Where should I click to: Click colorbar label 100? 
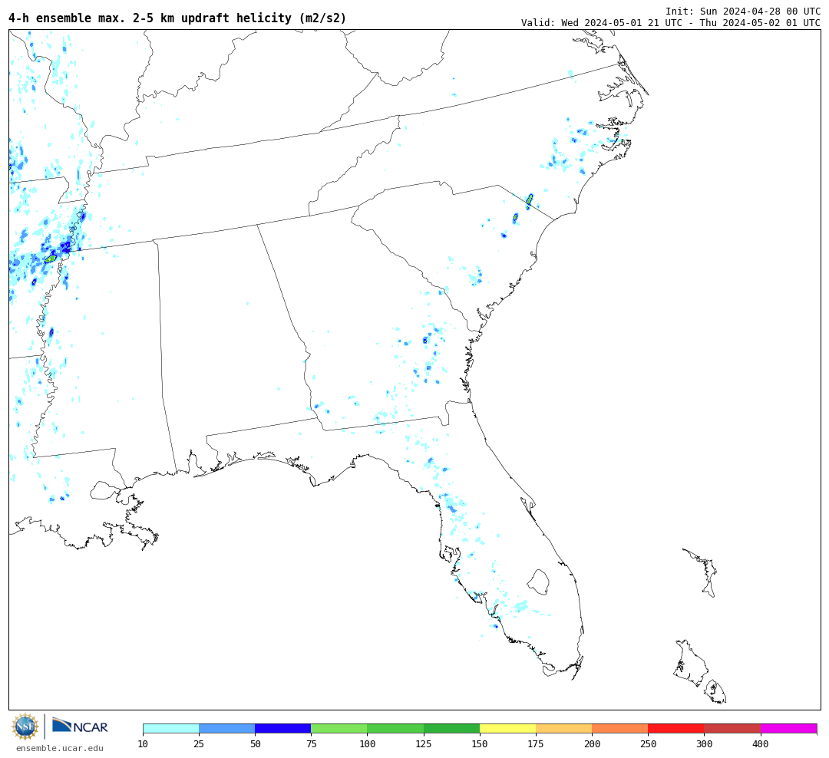pyautogui.click(x=368, y=743)
